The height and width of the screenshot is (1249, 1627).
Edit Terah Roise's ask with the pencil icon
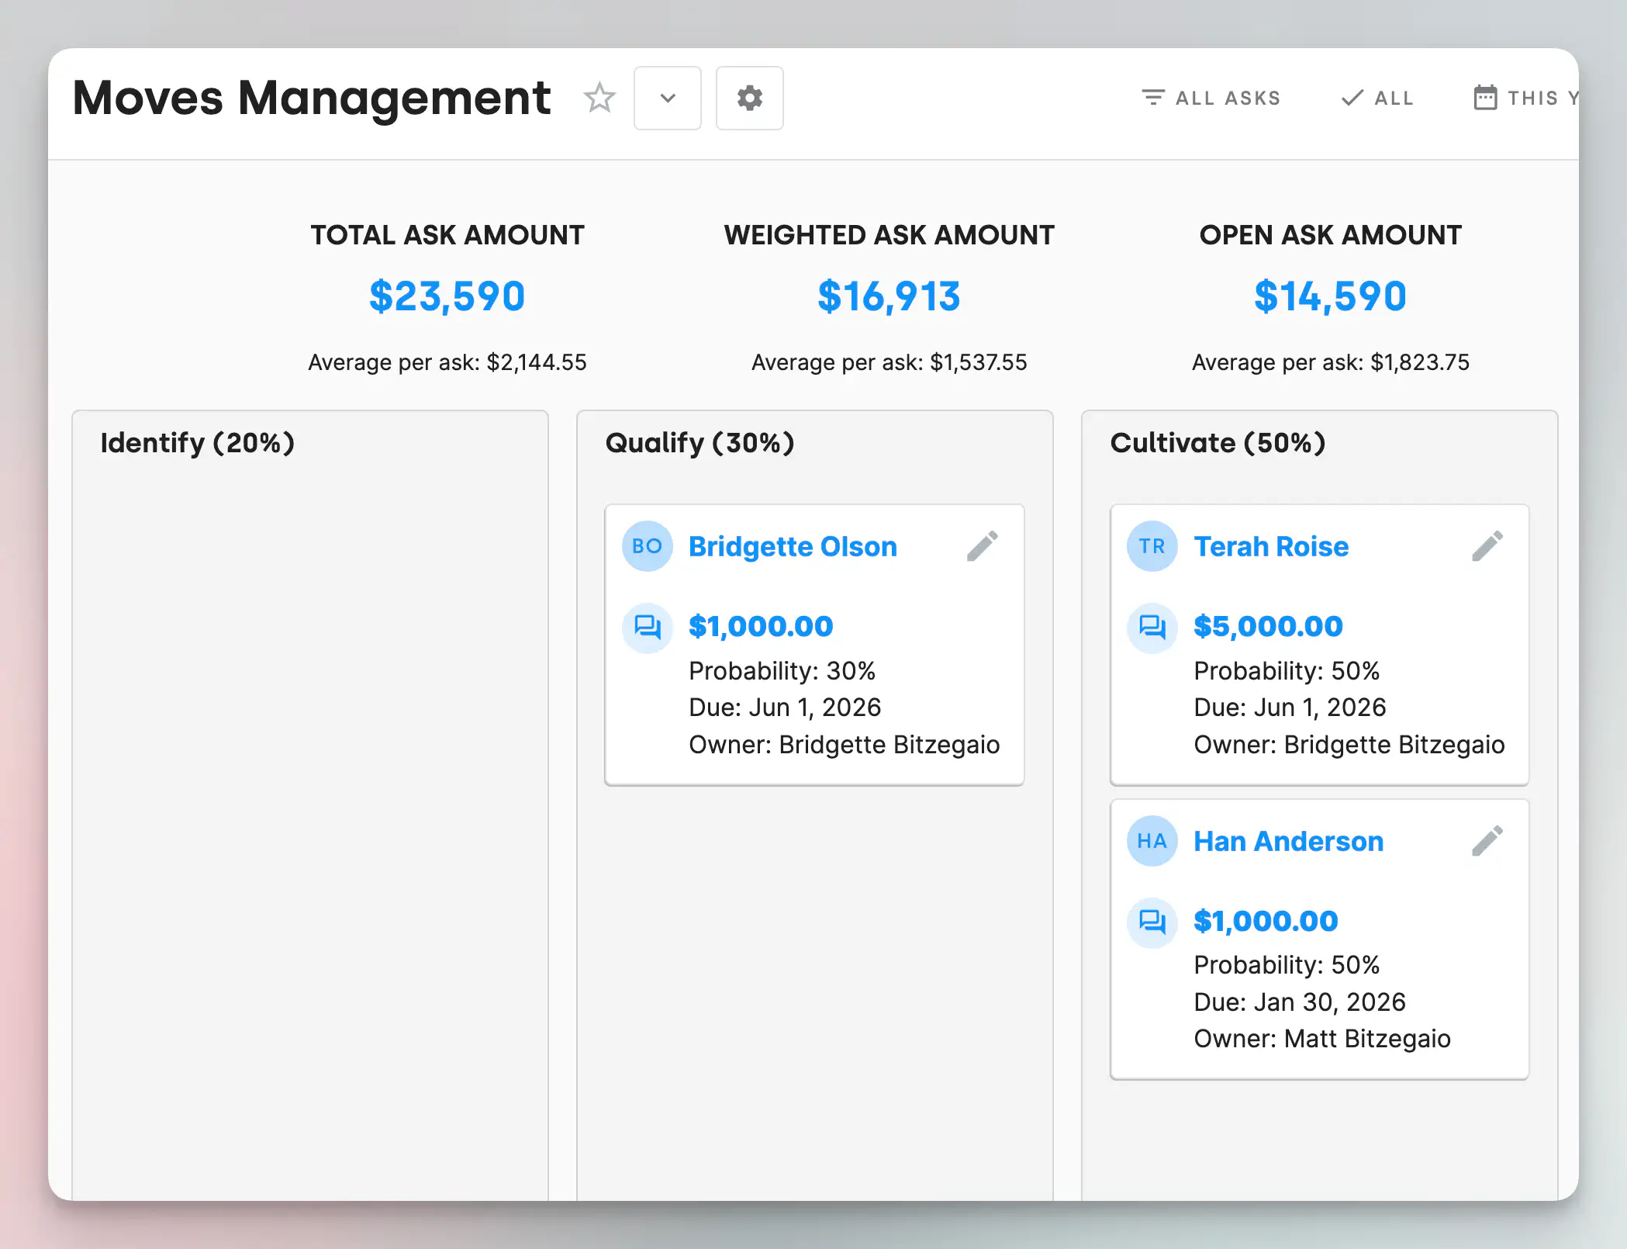tap(1487, 546)
